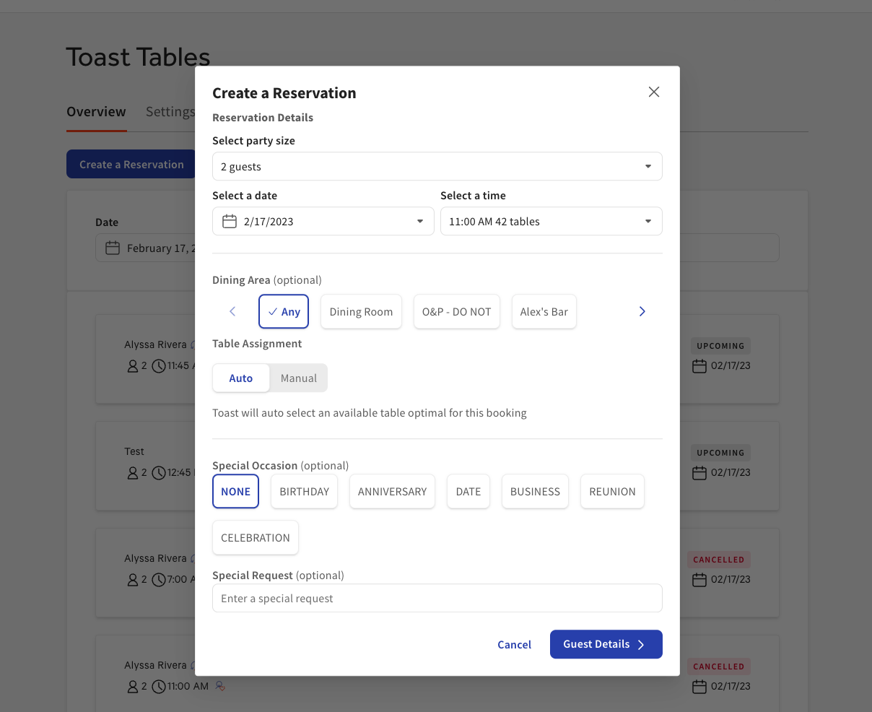Click the person icon on the 11:45 AM reservation
Viewport: 872px width, 712px height.
(x=133, y=366)
